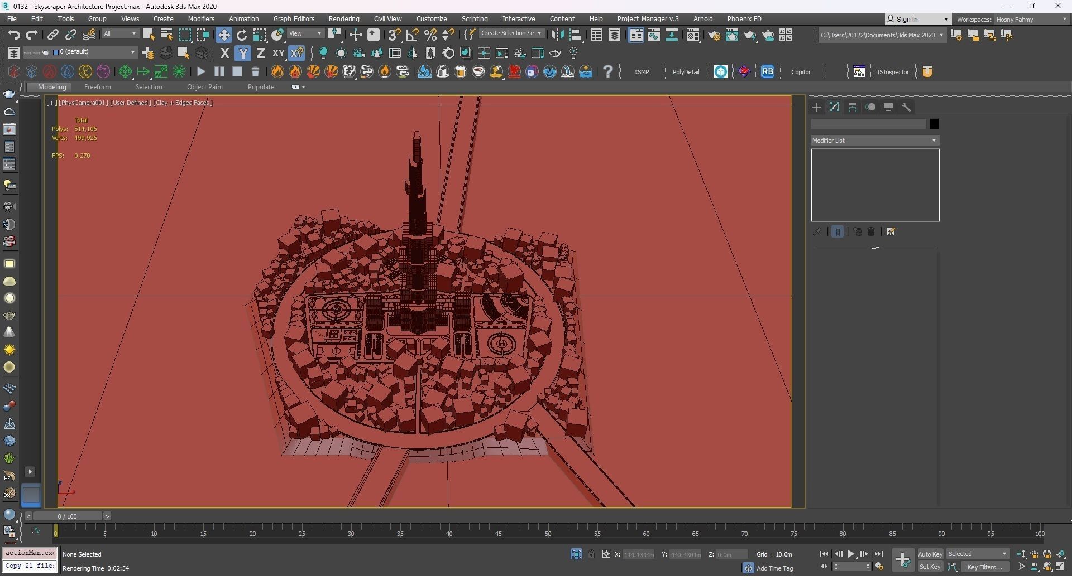Toggle the 3D Snaps button

(x=394, y=35)
